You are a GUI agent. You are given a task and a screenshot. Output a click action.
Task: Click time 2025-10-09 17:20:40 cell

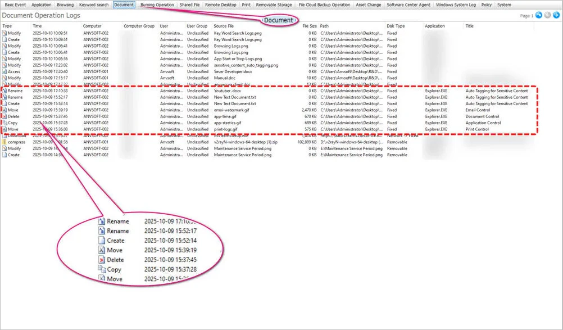(50, 71)
